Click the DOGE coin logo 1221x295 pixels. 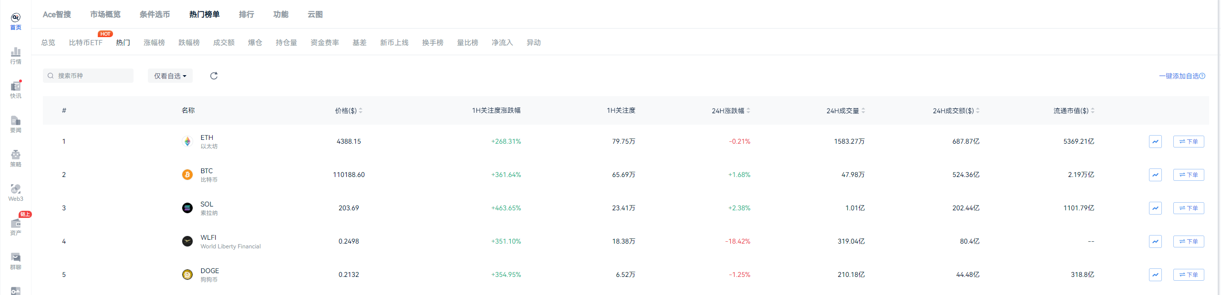coord(187,275)
